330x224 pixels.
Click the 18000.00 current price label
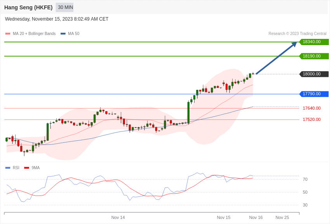point(314,74)
